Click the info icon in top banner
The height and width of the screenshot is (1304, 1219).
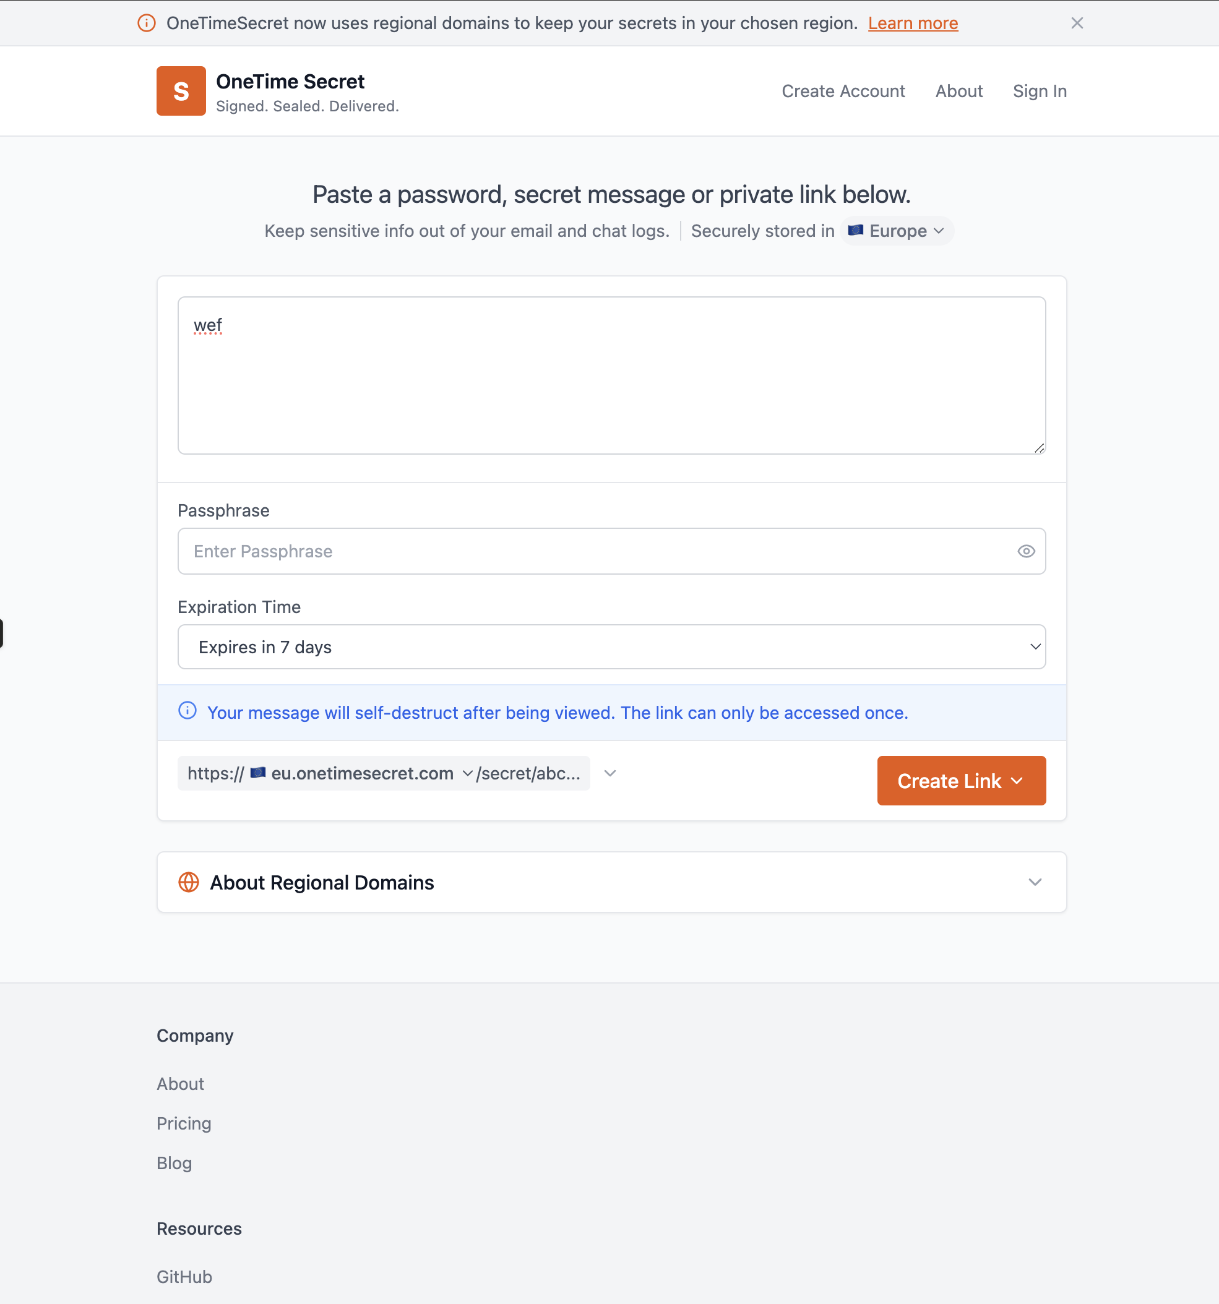pyautogui.click(x=146, y=24)
